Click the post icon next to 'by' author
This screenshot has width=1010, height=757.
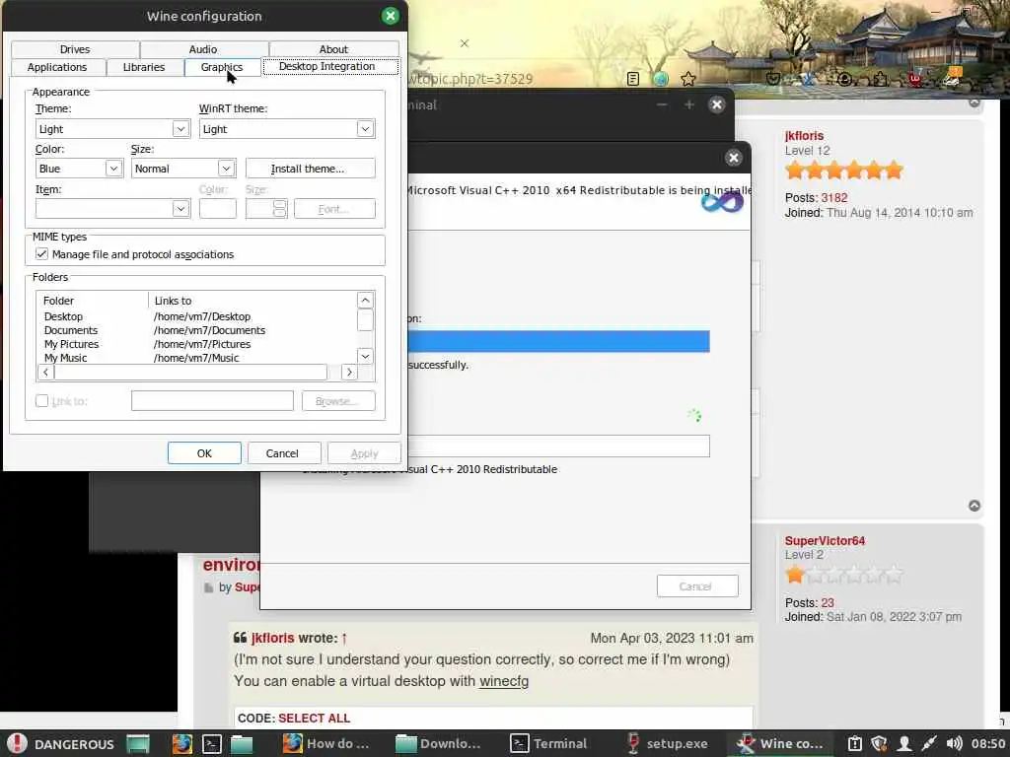pyautogui.click(x=208, y=587)
